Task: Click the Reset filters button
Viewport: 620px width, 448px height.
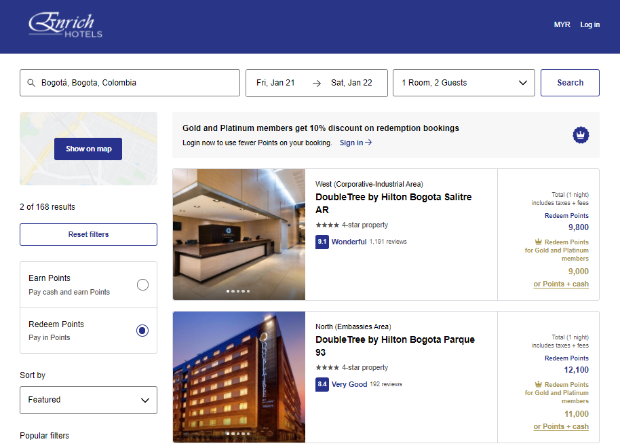Action: [x=88, y=234]
